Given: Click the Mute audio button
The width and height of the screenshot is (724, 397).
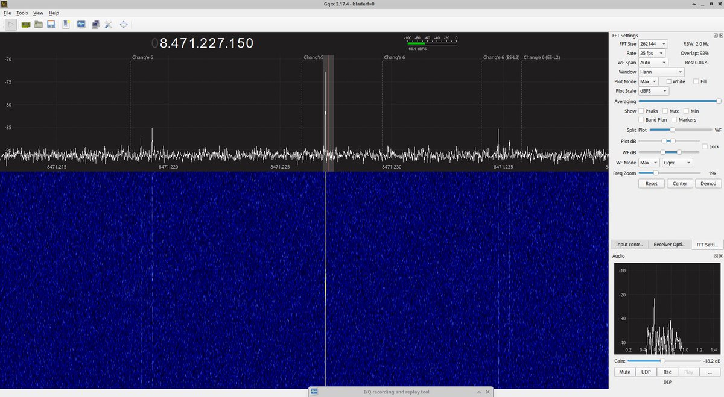Looking at the screenshot, I should pyautogui.click(x=624, y=372).
